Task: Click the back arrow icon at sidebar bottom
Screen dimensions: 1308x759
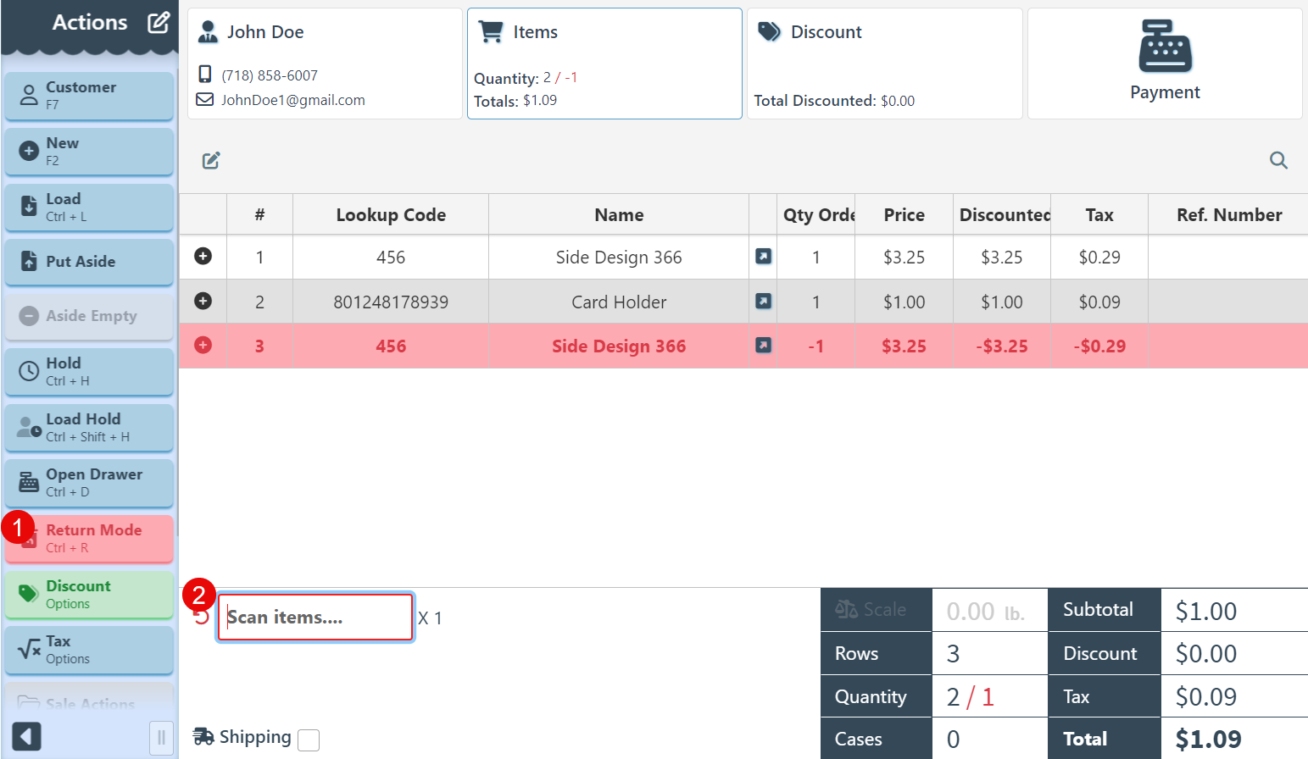Action: click(26, 736)
